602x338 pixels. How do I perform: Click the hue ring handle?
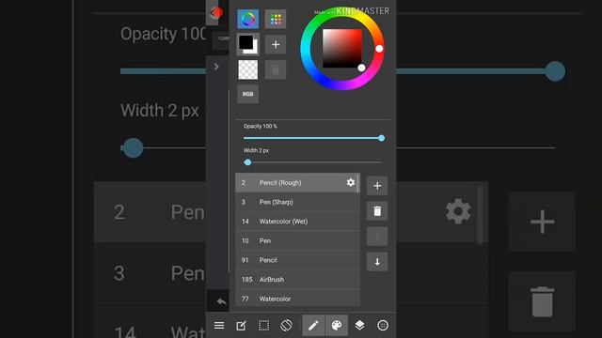379,49
